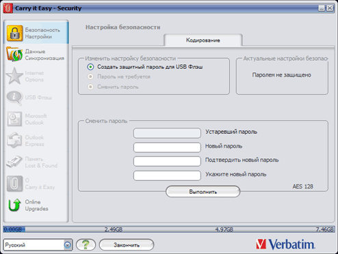Click the 'Безопасность Настройки' sidebar label

point(42,33)
